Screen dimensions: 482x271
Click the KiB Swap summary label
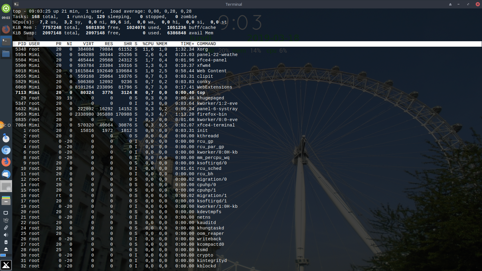[x=25, y=33]
